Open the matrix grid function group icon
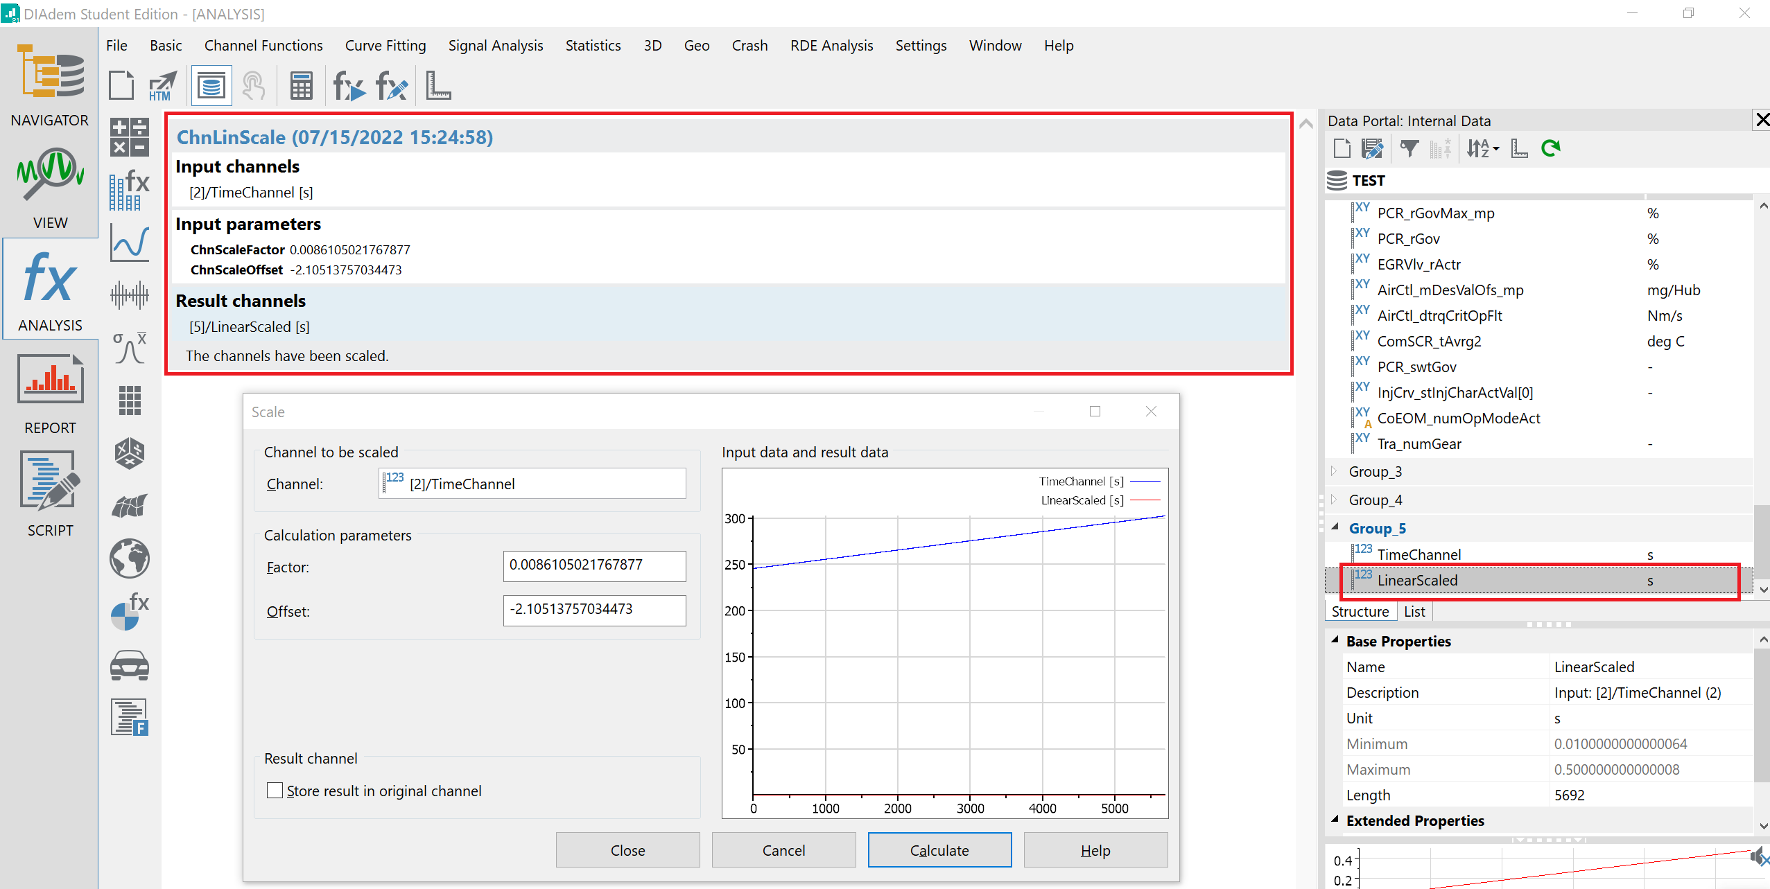The image size is (1770, 889). [x=130, y=401]
